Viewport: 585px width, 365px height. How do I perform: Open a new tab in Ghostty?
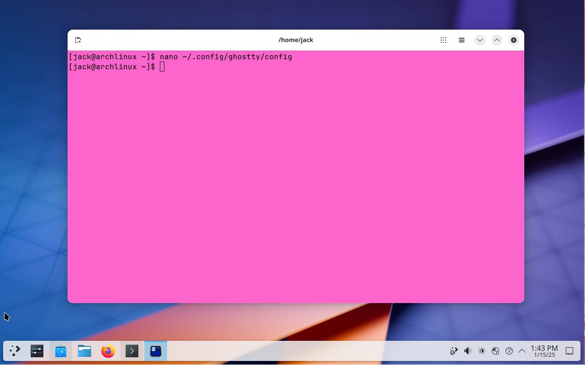coord(78,40)
